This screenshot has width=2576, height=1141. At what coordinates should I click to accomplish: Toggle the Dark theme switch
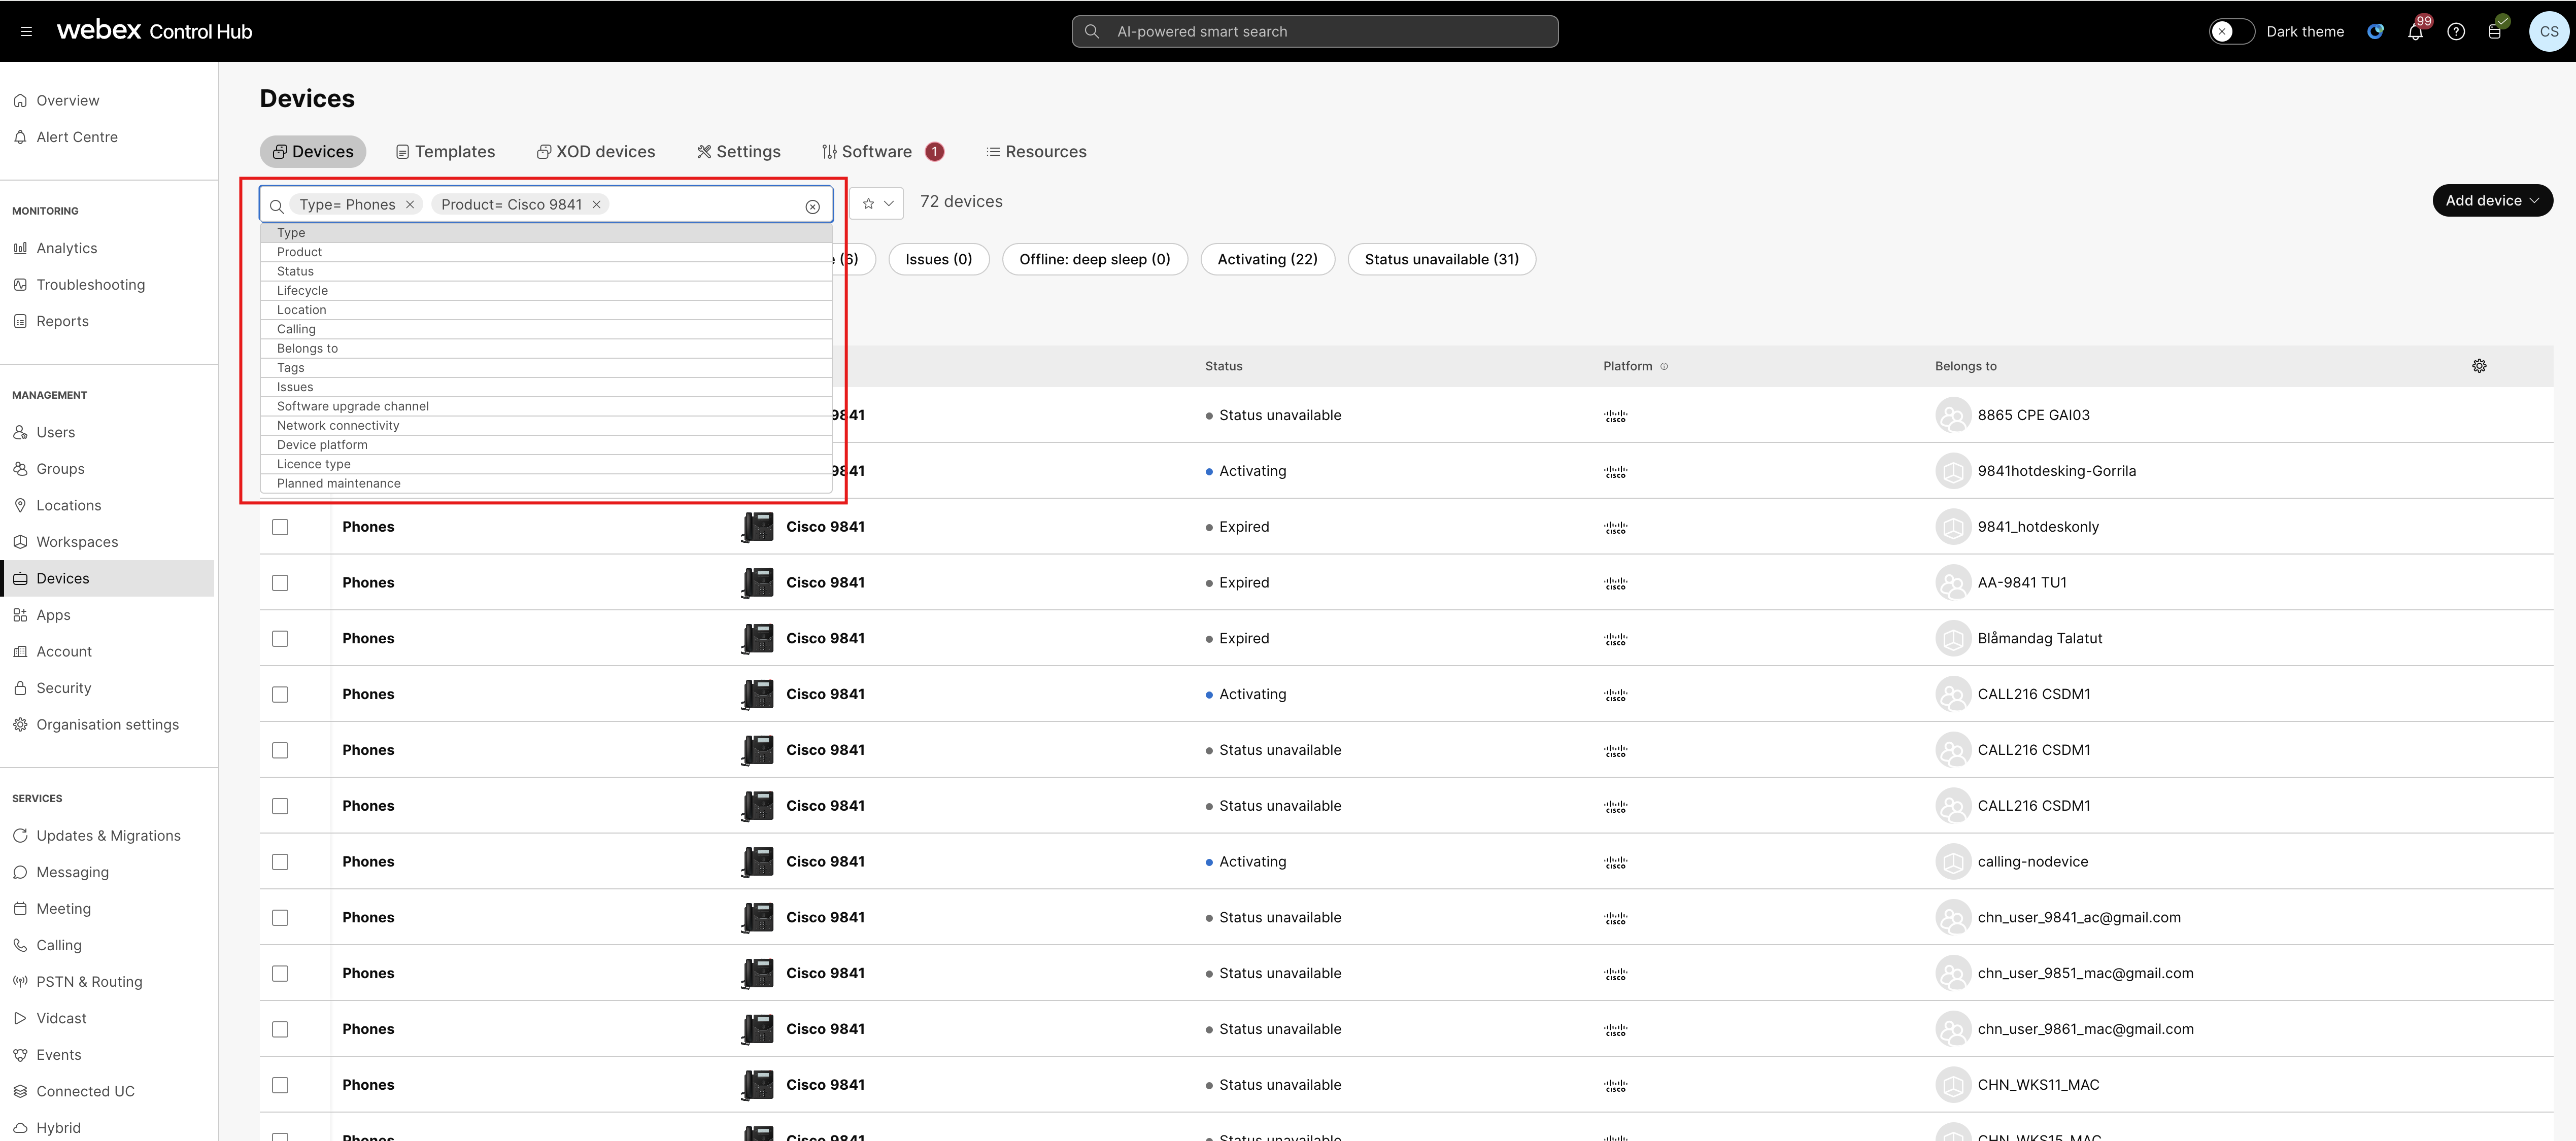tap(2230, 32)
